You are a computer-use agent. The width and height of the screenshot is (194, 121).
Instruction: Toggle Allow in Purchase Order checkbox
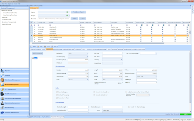(94, 92)
